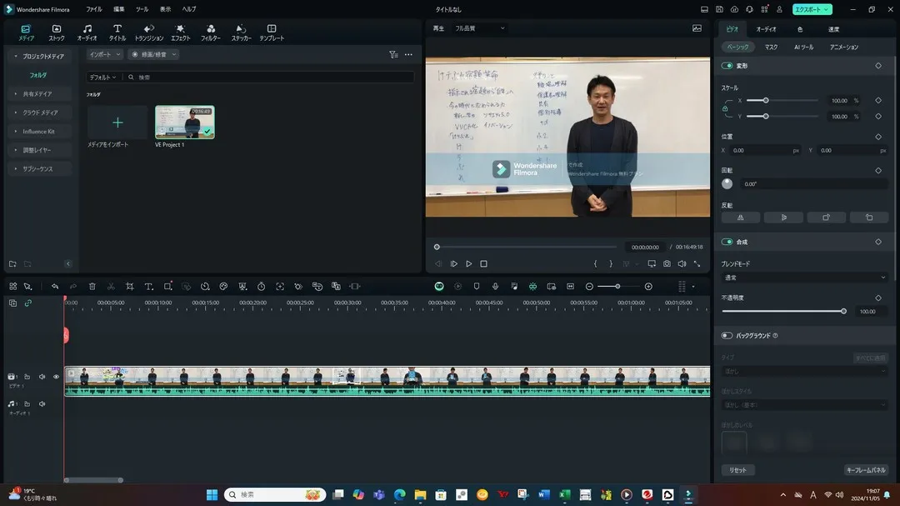Select the VE Project 1 media thumbnail
Viewport: 900px width, 506px height.
click(185, 122)
